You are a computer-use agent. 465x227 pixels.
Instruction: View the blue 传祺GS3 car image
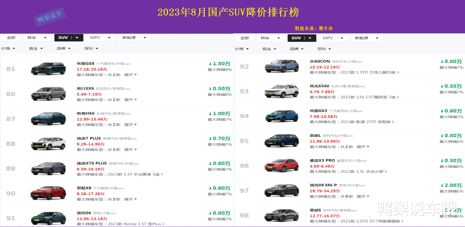pyautogui.click(x=282, y=116)
